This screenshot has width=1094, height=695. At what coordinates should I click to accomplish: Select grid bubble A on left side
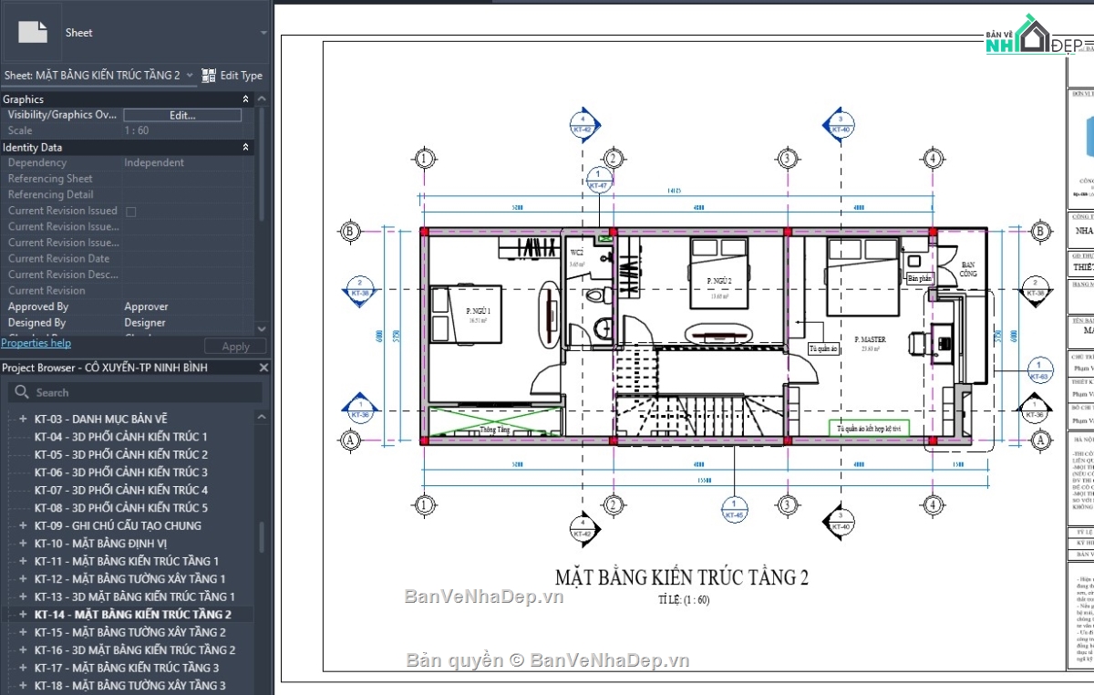click(349, 440)
